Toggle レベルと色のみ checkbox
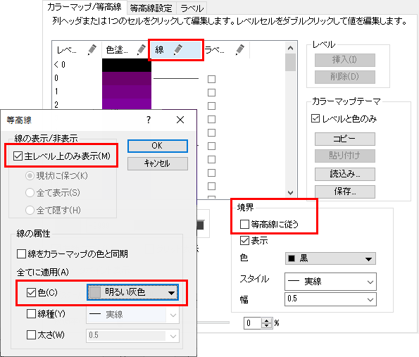Viewport: 419px width, 357px height. (x=315, y=118)
